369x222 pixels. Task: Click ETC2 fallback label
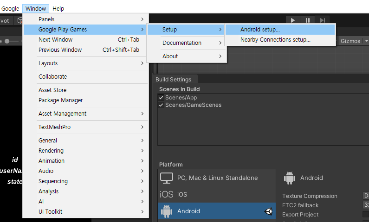300,205
